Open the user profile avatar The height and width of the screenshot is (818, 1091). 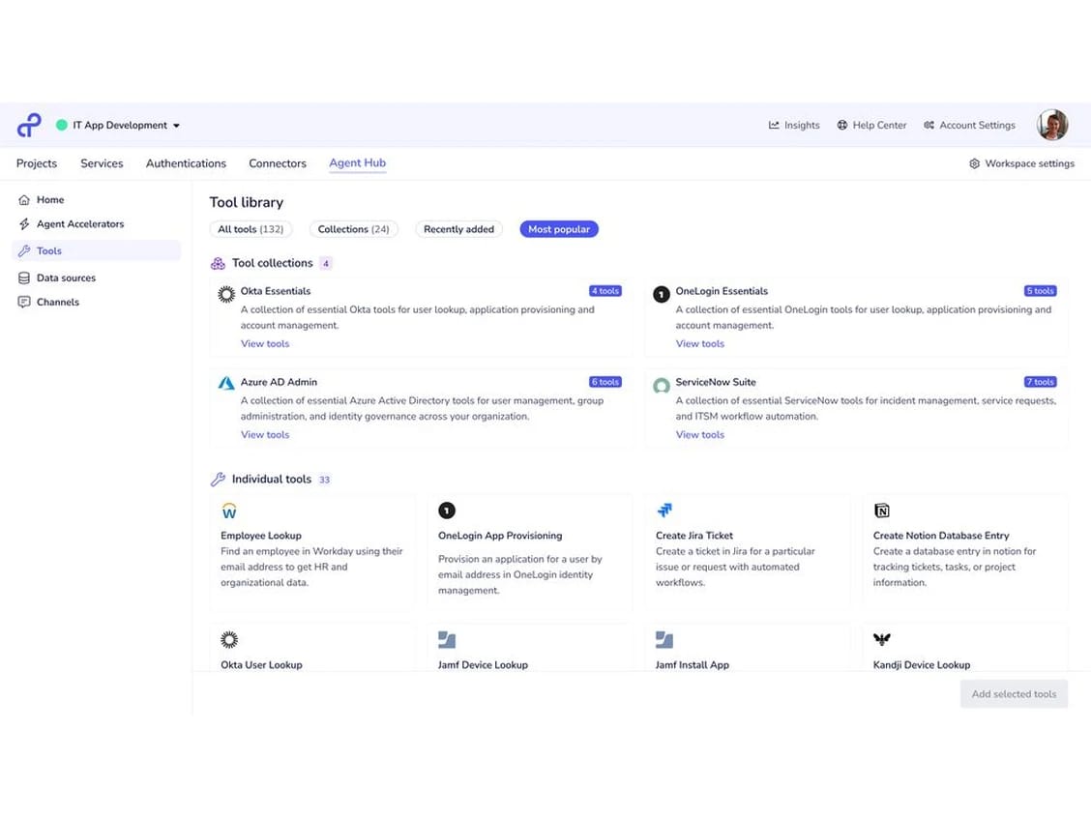click(x=1052, y=125)
